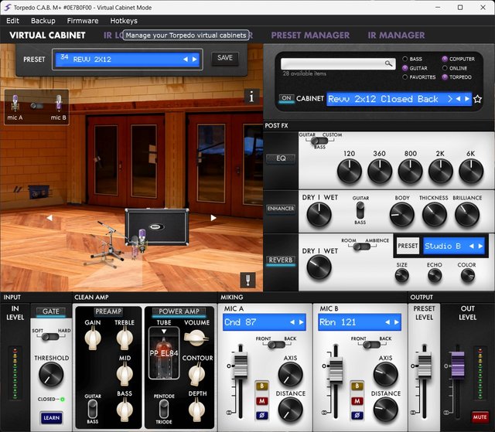Click the reverb Size knob
Image resolution: width=495 pixels, height=432 pixels.
point(401,276)
